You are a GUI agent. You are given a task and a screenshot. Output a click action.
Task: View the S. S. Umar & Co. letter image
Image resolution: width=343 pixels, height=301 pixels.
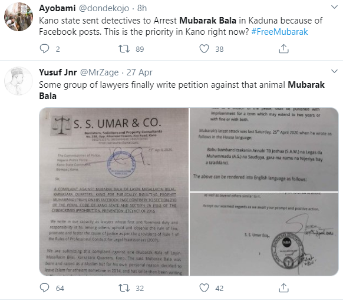tap(114, 191)
